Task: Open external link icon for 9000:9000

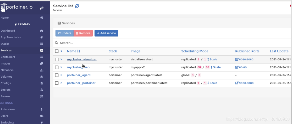Action: 237,83
